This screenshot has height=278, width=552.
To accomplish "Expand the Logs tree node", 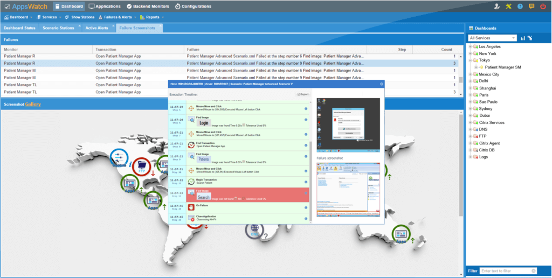I will point(470,157).
